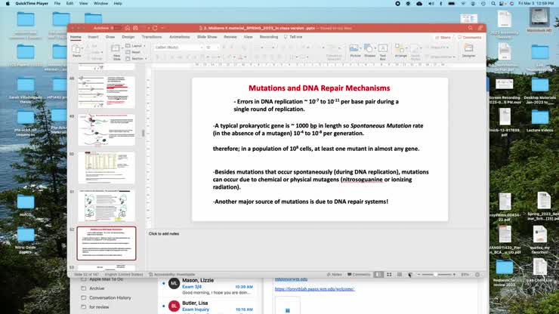559x314 pixels.
Task: Toggle Normal view button in status bar
Action: [378, 274]
